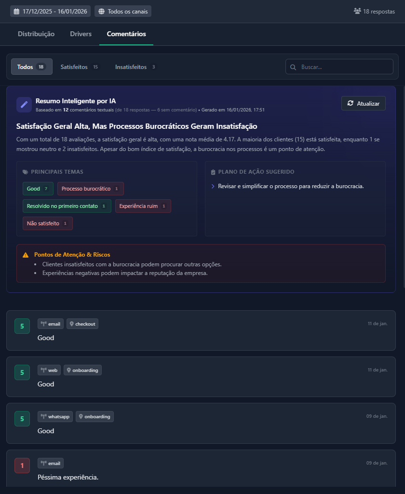Select the whatsapp channel badge on the third comment
The height and width of the screenshot is (494, 405).
55,416
